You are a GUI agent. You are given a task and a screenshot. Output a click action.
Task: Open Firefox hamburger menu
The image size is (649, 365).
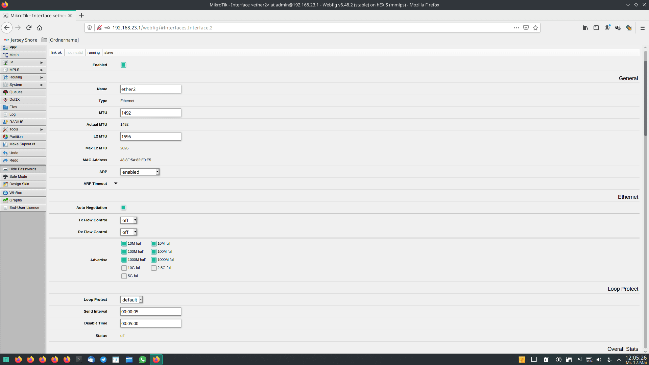[643, 28]
